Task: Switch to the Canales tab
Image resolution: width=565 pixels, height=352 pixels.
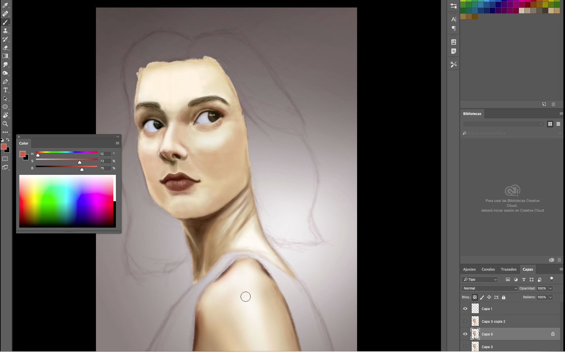Action: pyautogui.click(x=488, y=269)
